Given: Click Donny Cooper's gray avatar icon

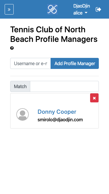Looking at the screenshot, I should [22, 114].
